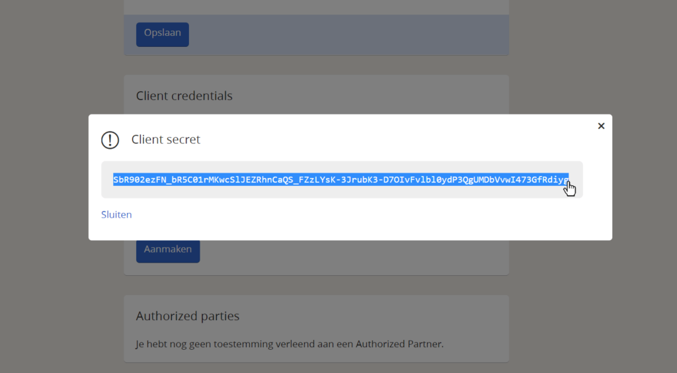Image resolution: width=677 pixels, height=373 pixels.
Task: Click the word 'toestemming' in the notice
Action: tap(243, 344)
